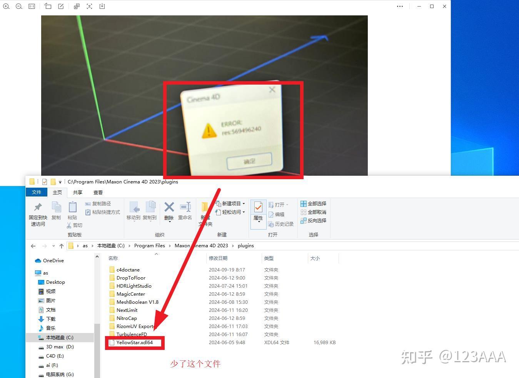Select the c4doctane folder
519x378 pixels.
point(128,270)
